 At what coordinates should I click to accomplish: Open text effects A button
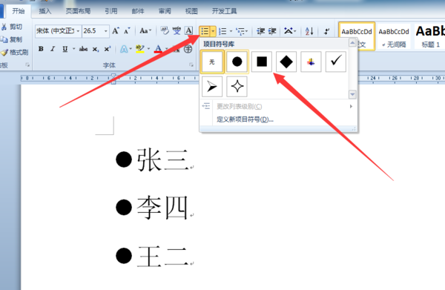[124, 49]
